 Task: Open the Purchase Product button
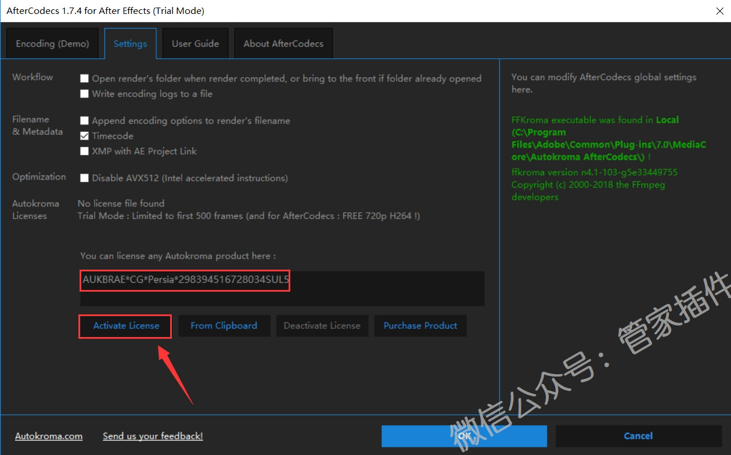[x=420, y=326]
